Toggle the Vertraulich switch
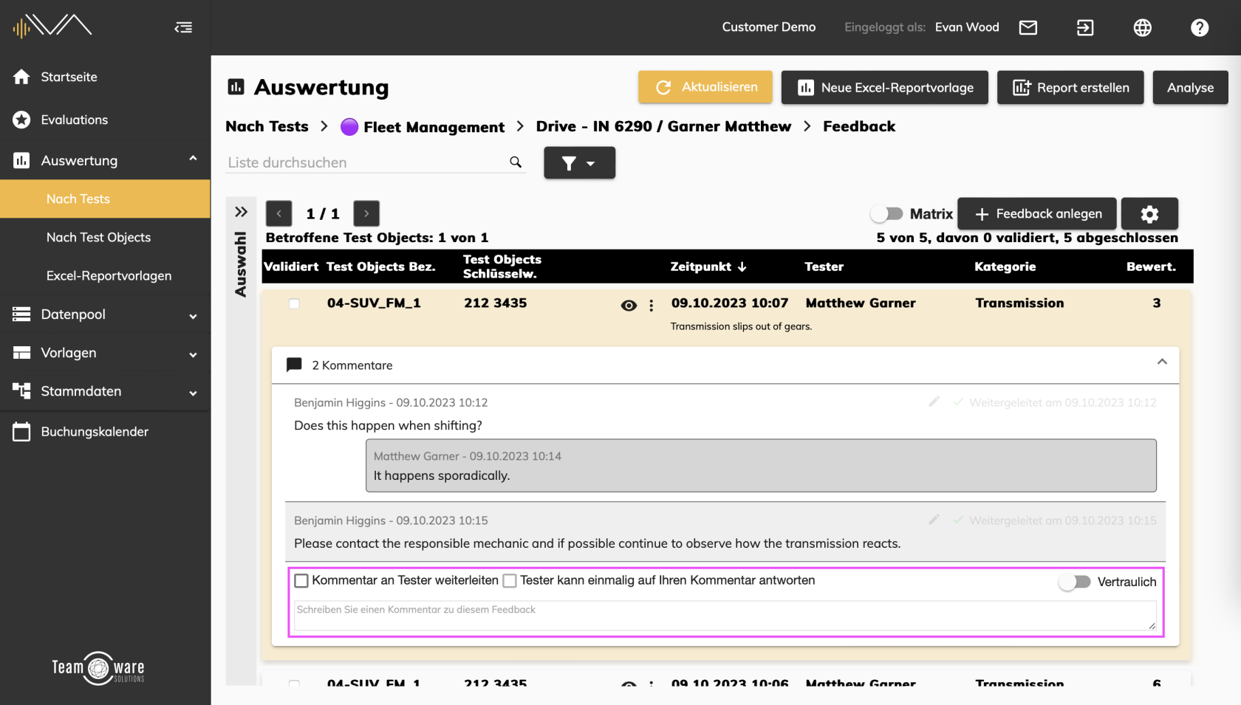The width and height of the screenshot is (1241, 705). (1074, 582)
